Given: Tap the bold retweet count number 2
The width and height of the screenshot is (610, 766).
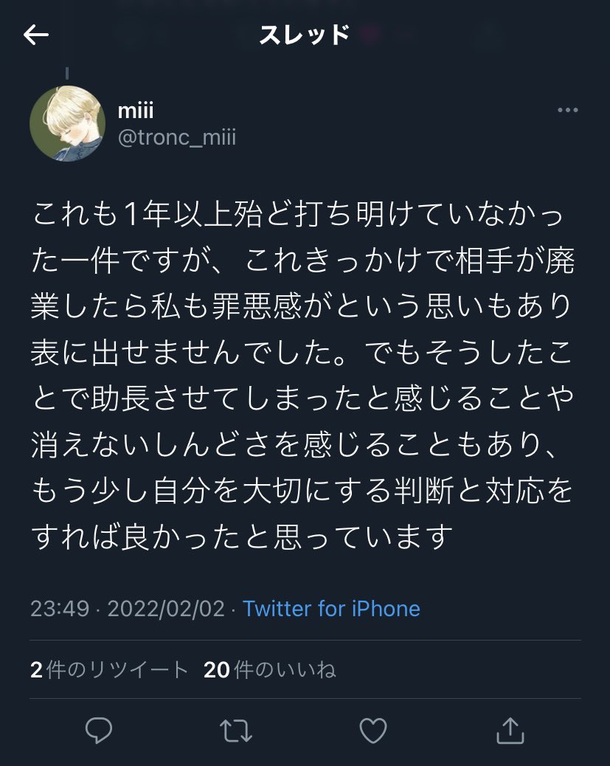Looking at the screenshot, I should pyautogui.click(x=36, y=669).
